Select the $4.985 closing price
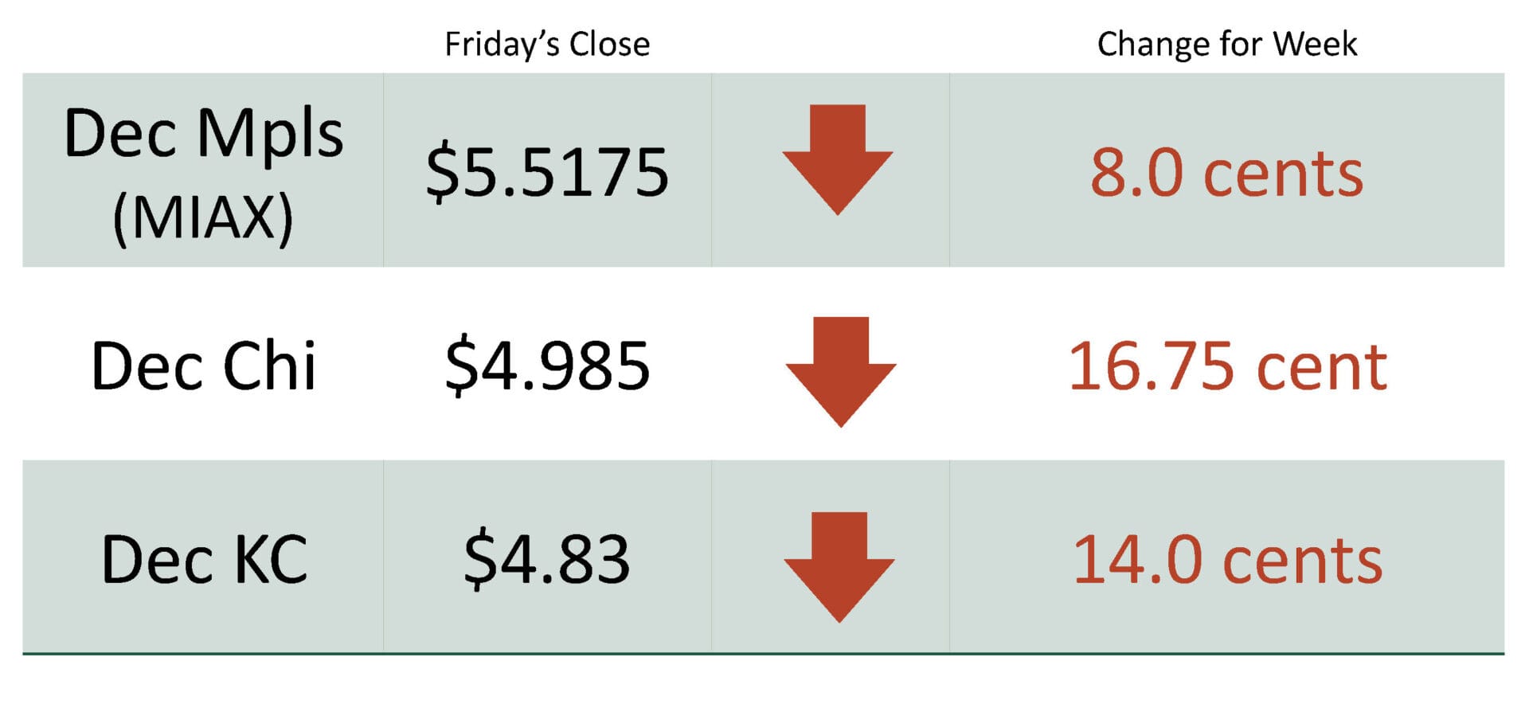 coord(547,366)
